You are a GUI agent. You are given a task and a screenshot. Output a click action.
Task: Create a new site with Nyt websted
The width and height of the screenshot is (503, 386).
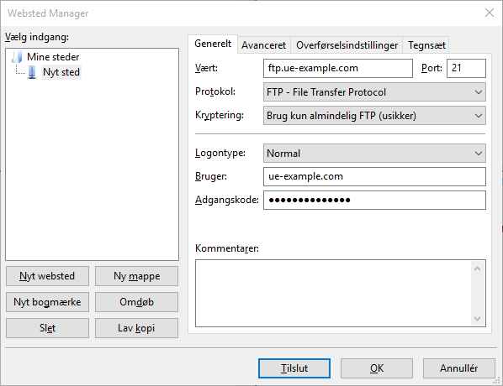[x=47, y=276]
